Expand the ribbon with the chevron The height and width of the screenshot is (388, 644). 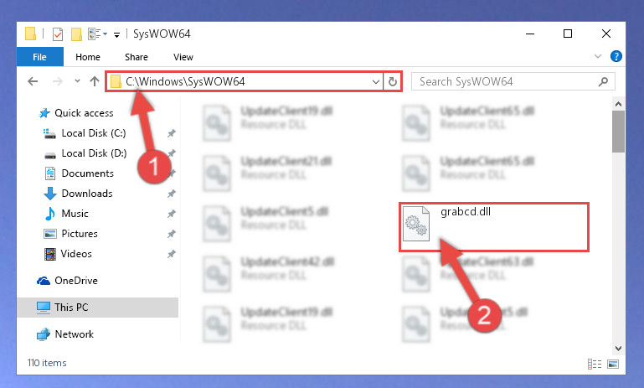pyautogui.click(x=598, y=56)
